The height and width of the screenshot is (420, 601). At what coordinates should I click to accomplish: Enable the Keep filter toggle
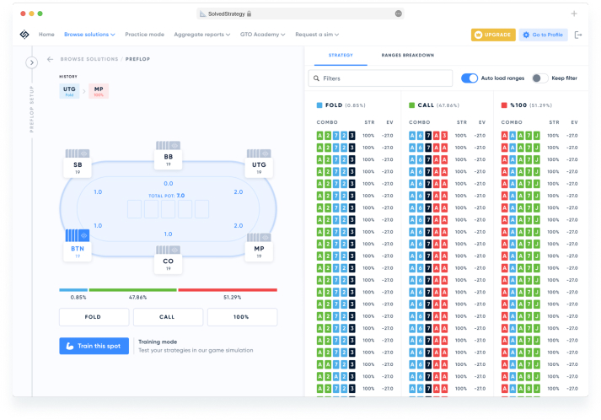(537, 78)
